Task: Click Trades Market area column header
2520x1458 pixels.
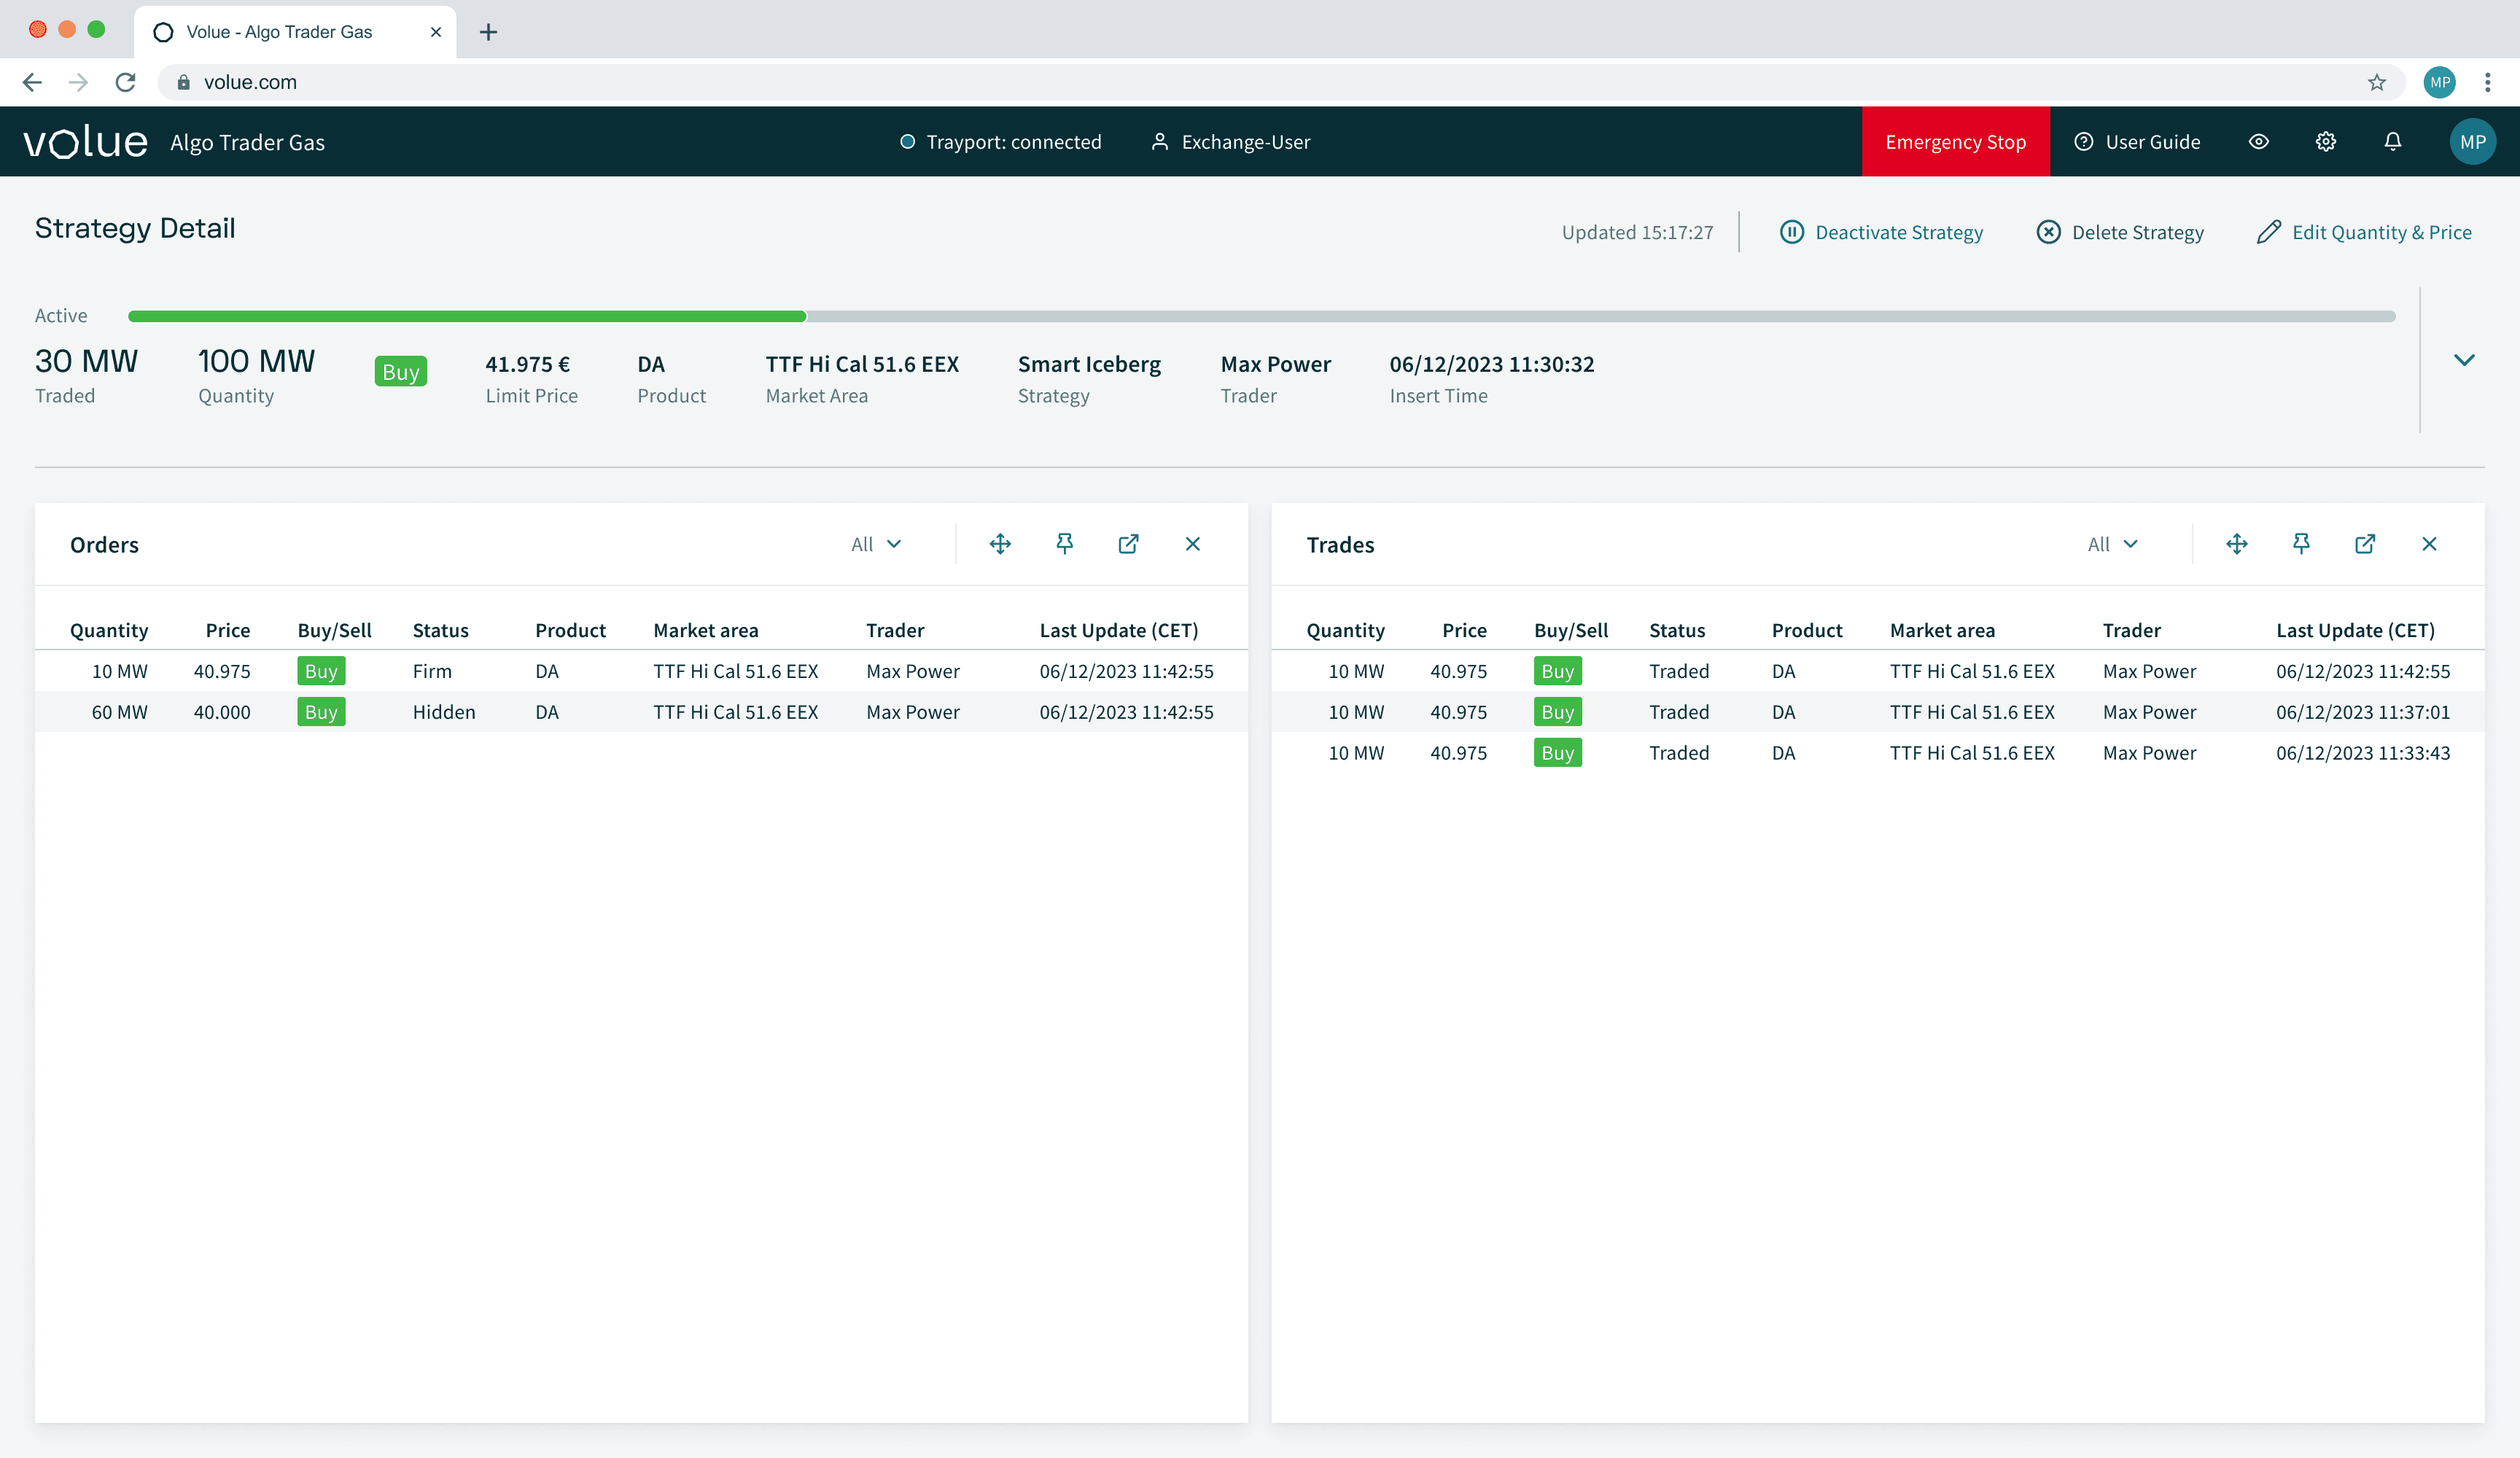Action: (x=1942, y=630)
